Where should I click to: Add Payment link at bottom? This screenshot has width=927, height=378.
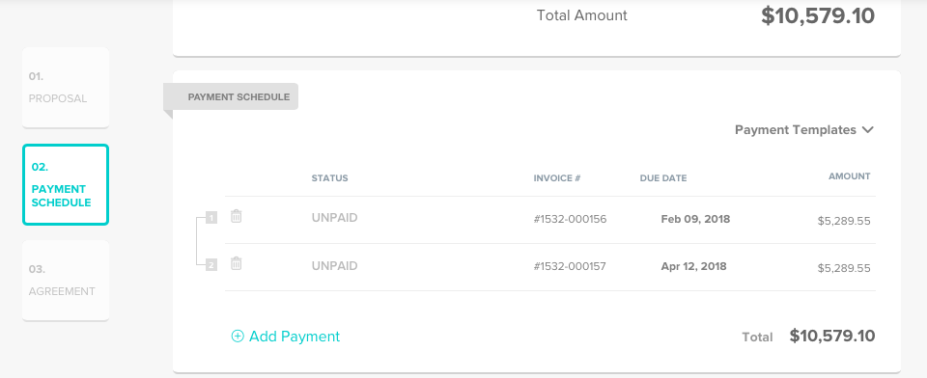[286, 337]
